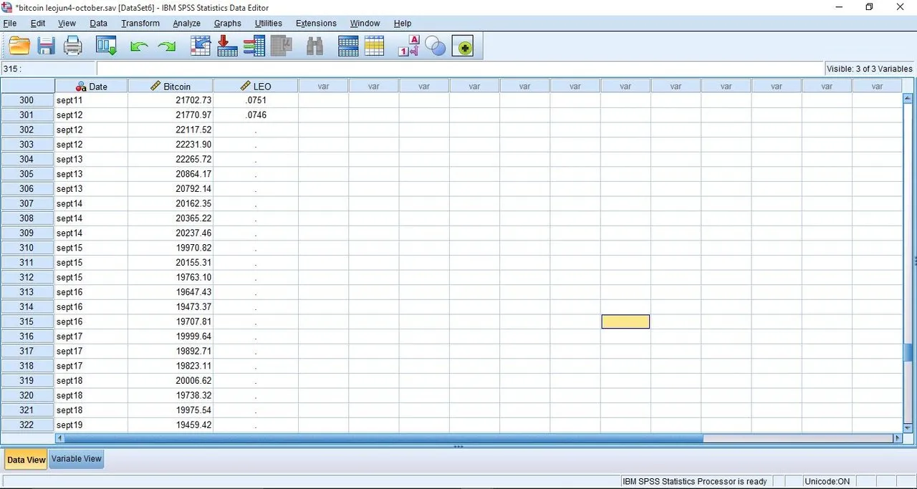Open Split File toolbar icon
This screenshot has width=917, height=489.
(348, 47)
